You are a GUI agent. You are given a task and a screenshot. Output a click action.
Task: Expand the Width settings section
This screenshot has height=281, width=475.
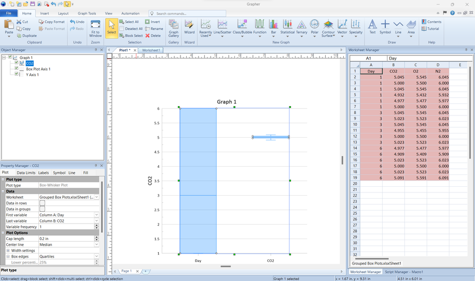pyautogui.click(x=8, y=250)
